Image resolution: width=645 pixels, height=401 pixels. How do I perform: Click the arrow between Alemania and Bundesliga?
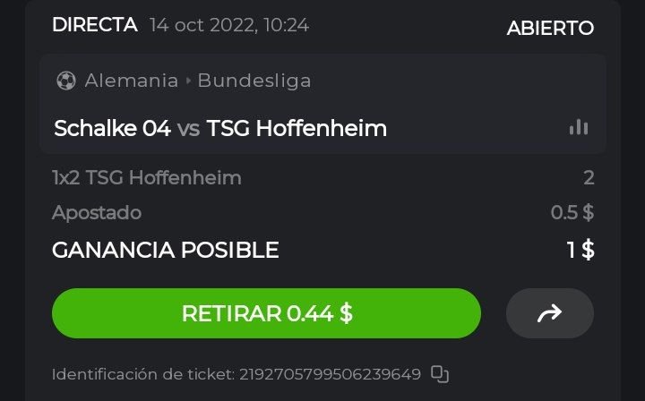(188, 81)
